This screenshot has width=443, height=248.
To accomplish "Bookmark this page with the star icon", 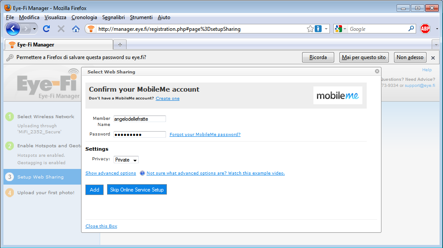I will (x=310, y=29).
